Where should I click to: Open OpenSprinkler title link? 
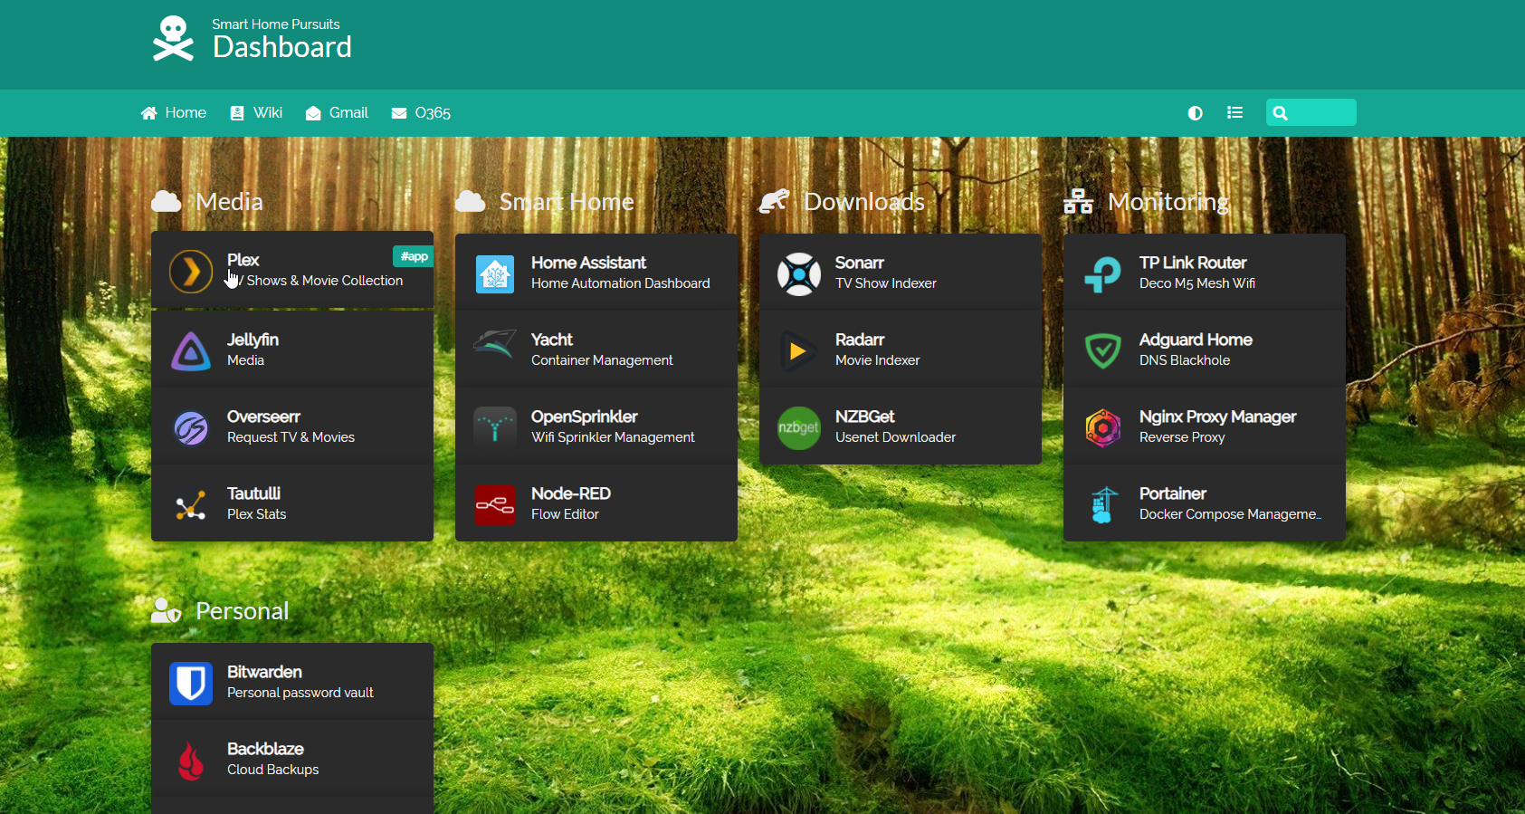click(585, 417)
